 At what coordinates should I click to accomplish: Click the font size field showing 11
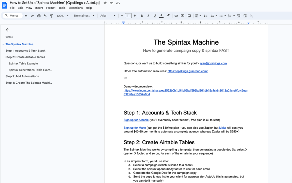[x=128, y=16]
